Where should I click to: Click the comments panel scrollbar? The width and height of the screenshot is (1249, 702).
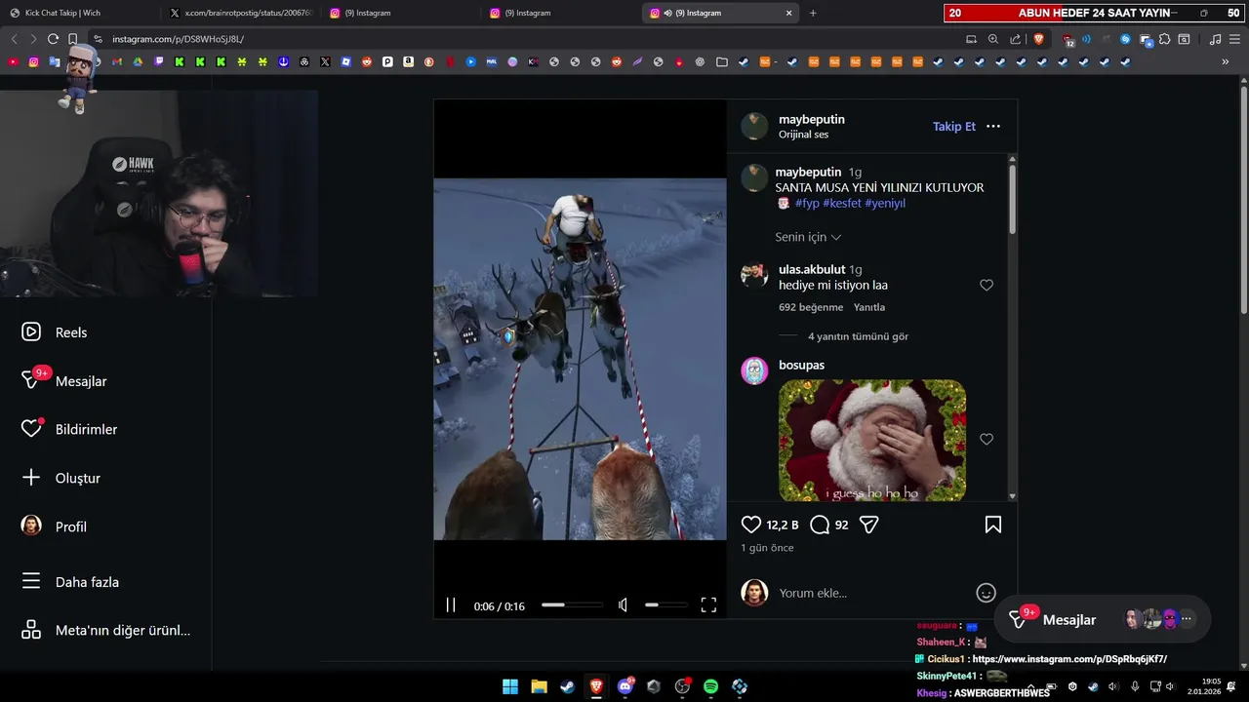(x=1013, y=200)
